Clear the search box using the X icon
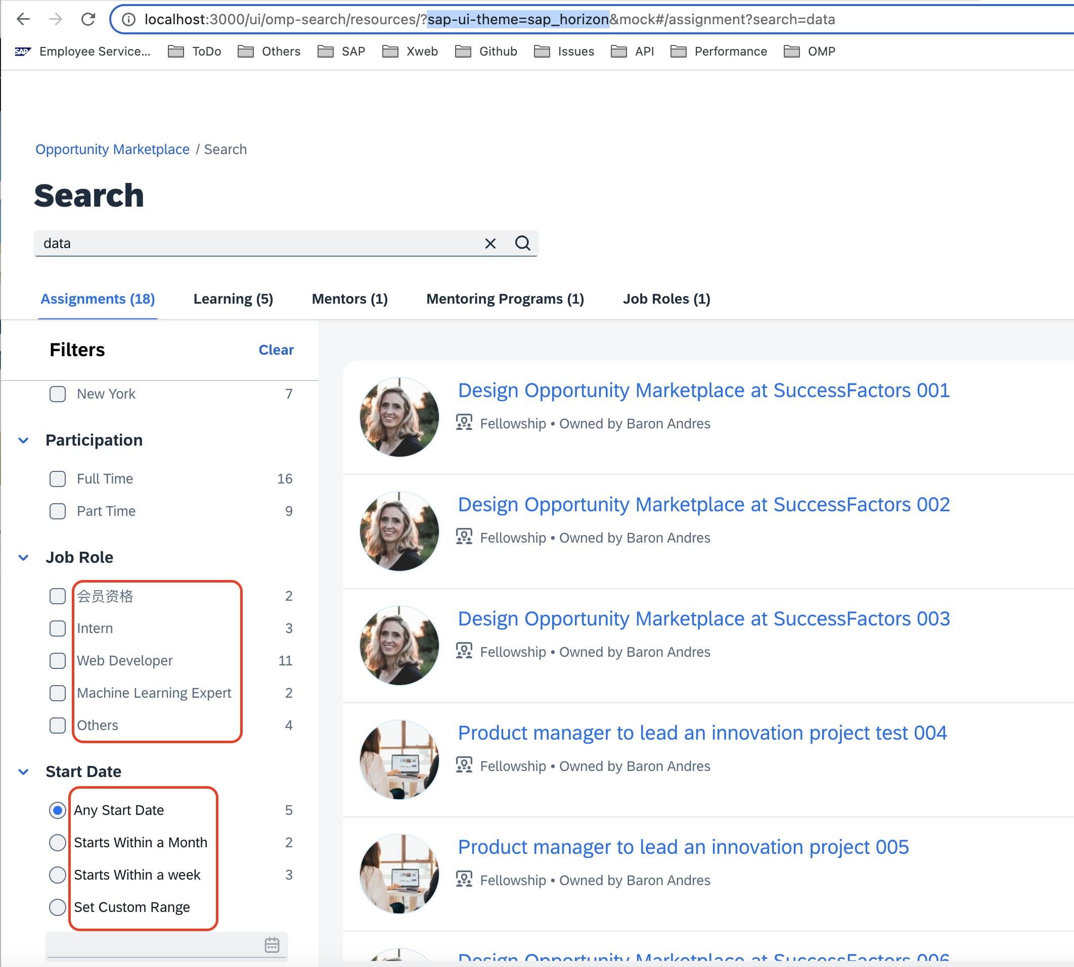Screen dimensions: 1074x967 click(489, 244)
